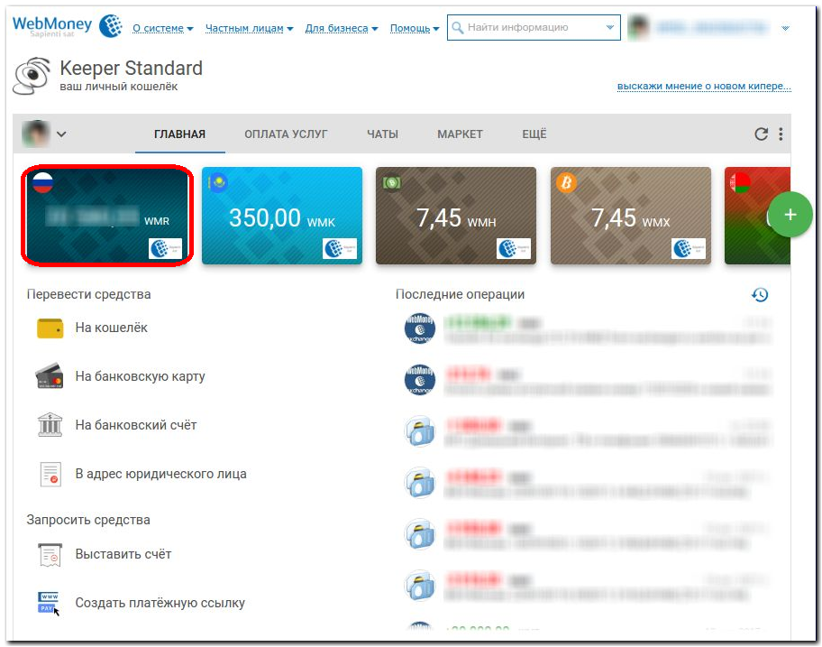Choose 'На банковский счёт' transfer
Viewport: 822px width, 647px height.
(x=136, y=425)
